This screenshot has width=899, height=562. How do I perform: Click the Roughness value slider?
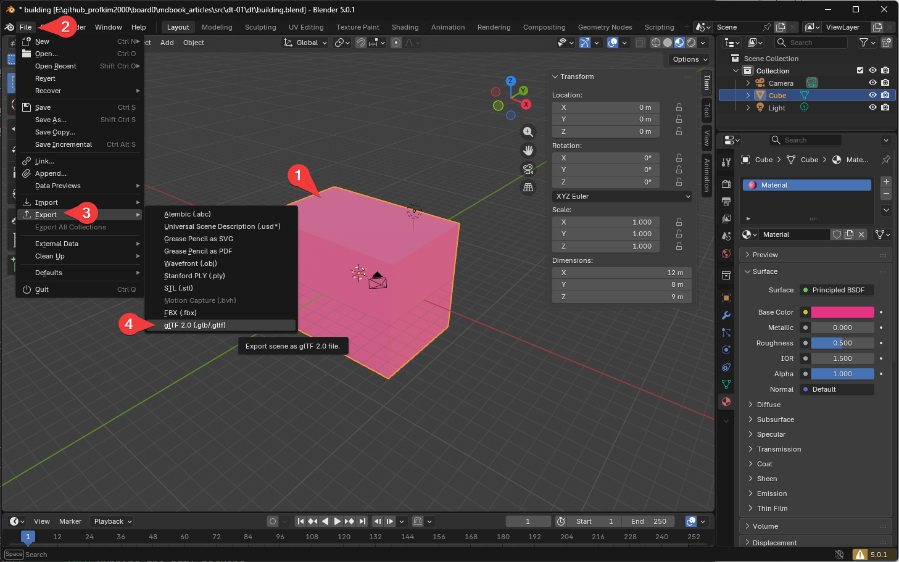pos(842,343)
